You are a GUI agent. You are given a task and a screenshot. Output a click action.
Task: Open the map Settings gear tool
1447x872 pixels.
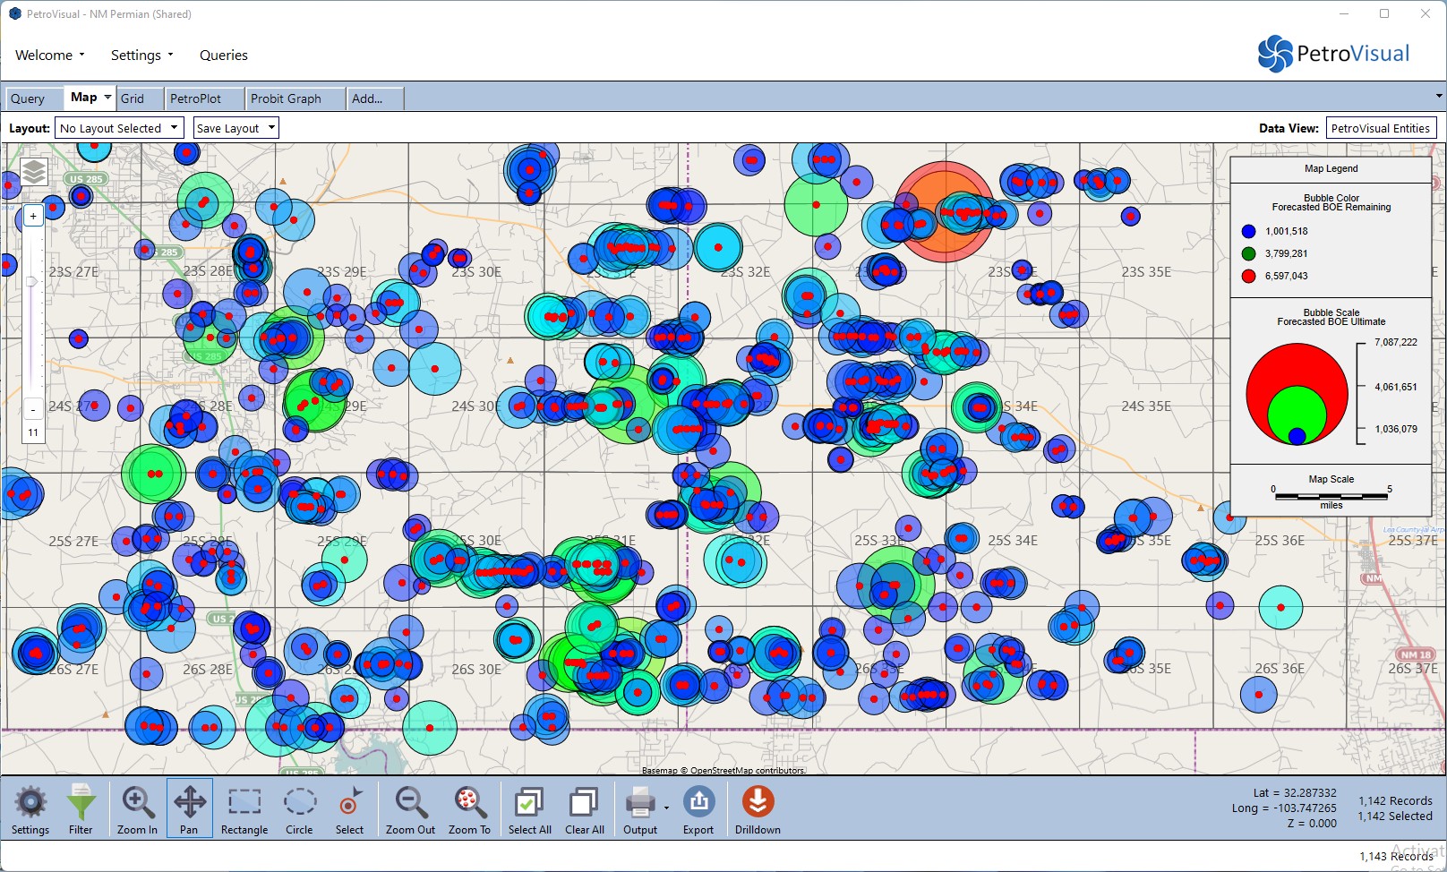pos(30,808)
